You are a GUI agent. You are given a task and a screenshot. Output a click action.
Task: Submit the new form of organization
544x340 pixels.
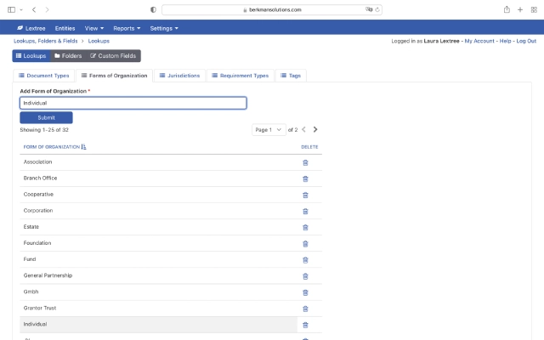(x=46, y=117)
